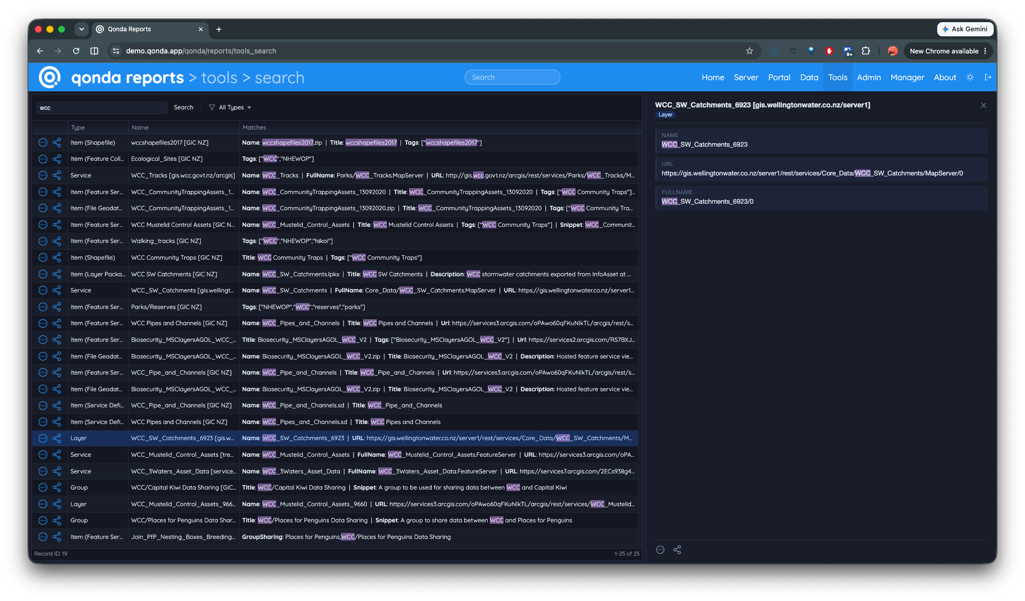This screenshot has height=601, width=1025.
Task: Share icon for Ecological_Sites row
Action: coord(57,159)
